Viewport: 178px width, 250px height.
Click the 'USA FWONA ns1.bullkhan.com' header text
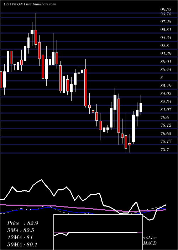point(30,4)
